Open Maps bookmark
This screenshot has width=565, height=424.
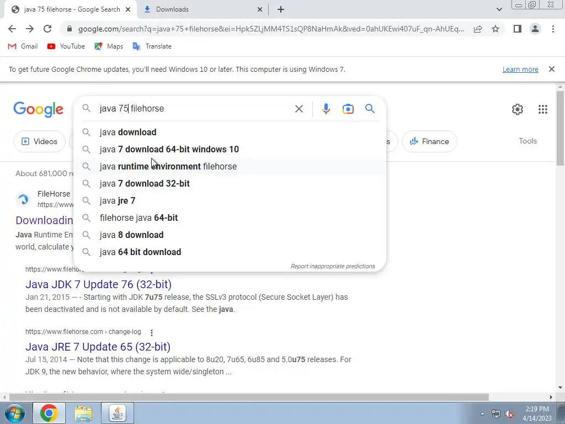click(x=109, y=46)
